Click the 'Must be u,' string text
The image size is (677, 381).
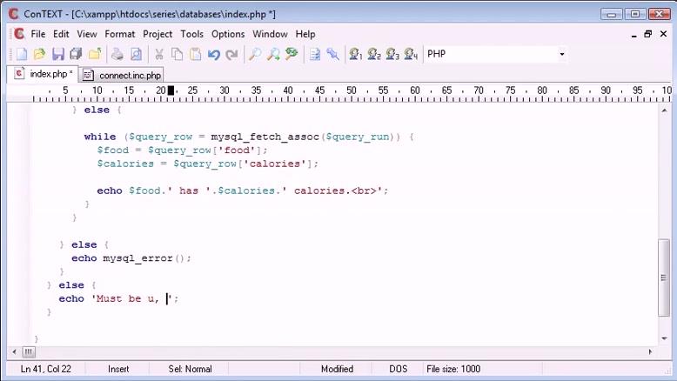(x=128, y=298)
